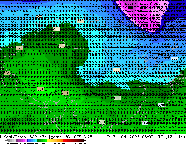This screenshot has height=144, width=186.
Task: Click the dark red right arrow of legend
Action: 84,140
